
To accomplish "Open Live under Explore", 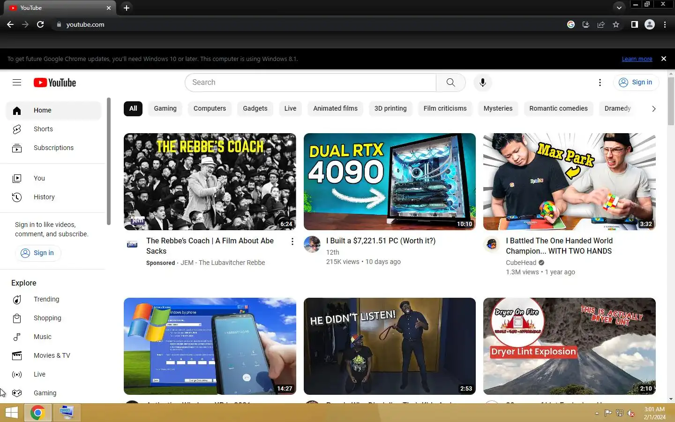I will point(53,374).
